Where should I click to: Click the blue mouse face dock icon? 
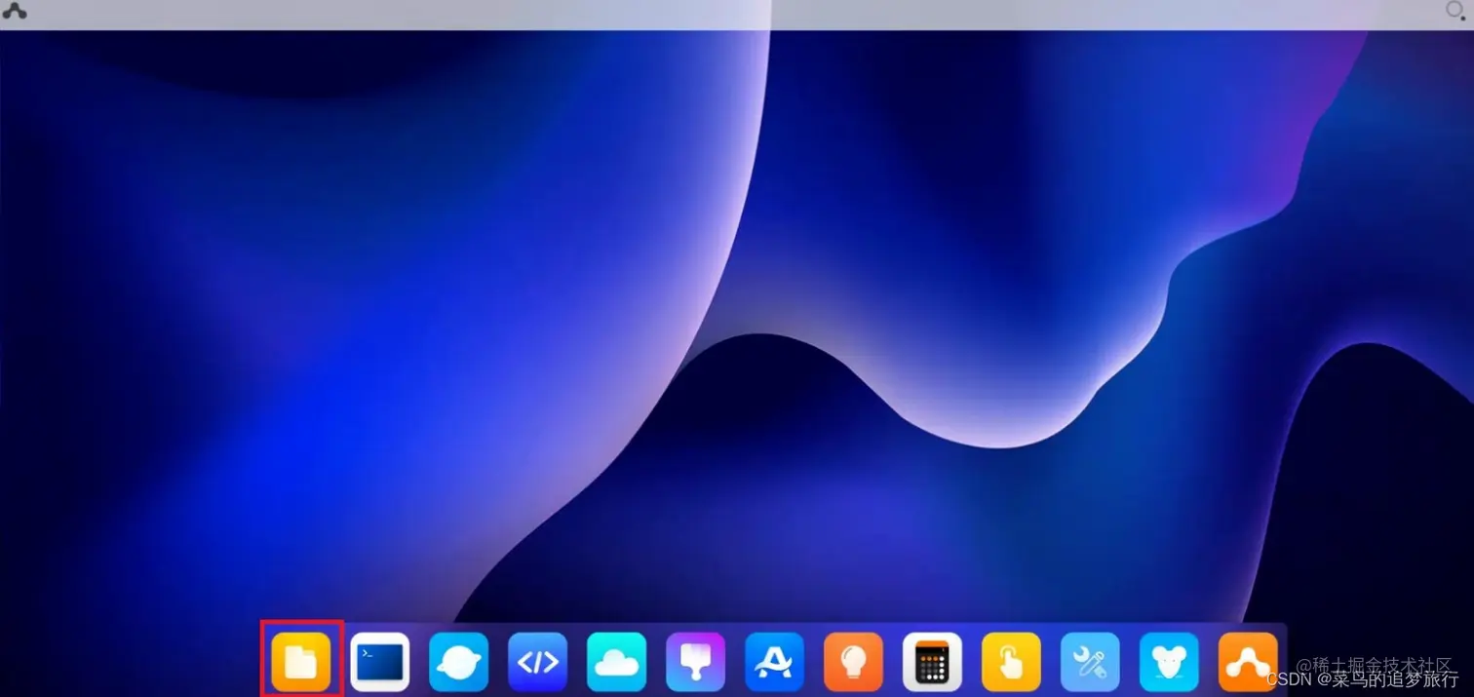click(x=1170, y=662)
